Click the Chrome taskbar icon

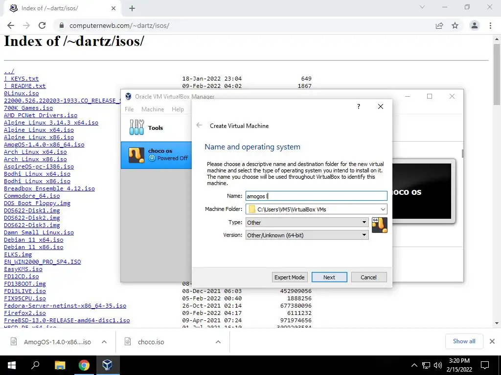pos(84,365)
